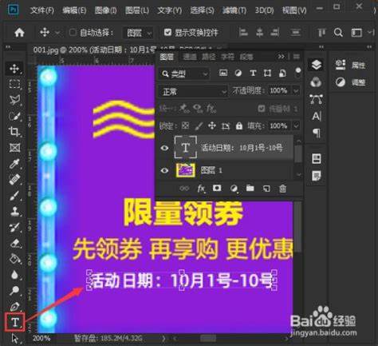378x346 pixels.
Task: Select the Eyedropper tool
Action: tap(14, 164)
